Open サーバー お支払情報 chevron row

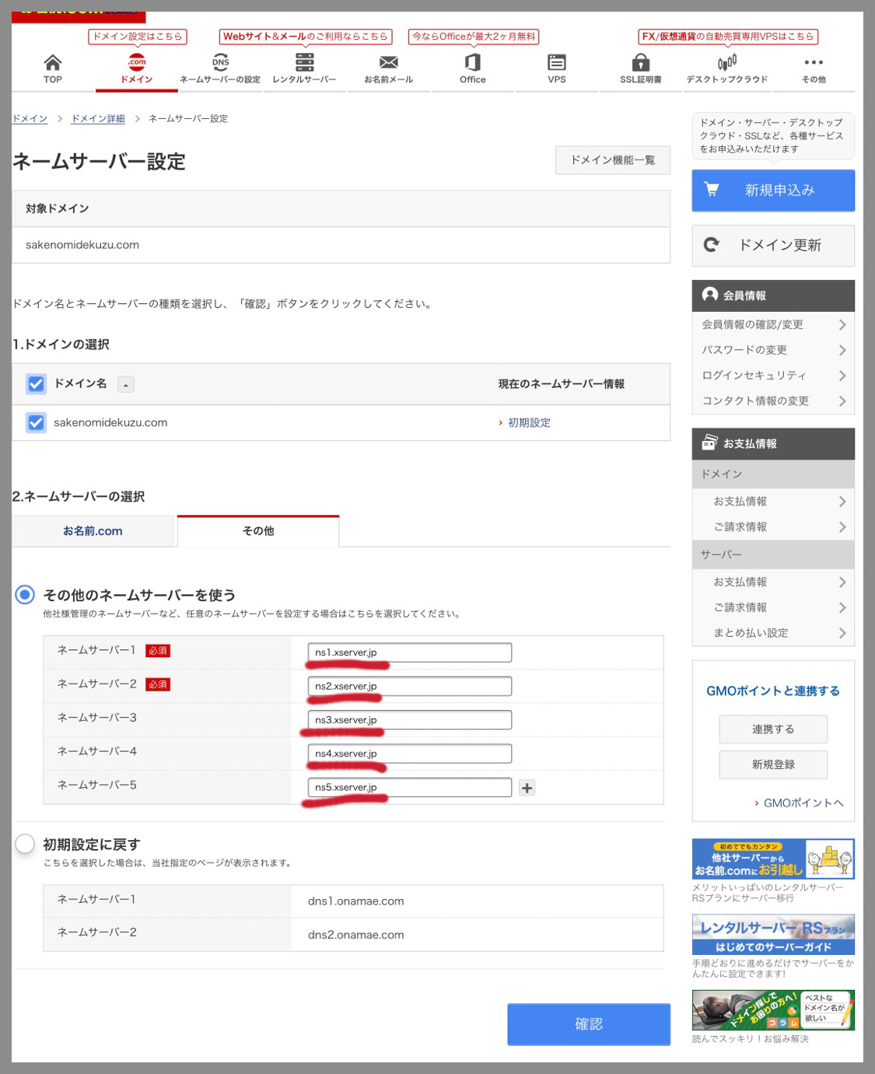click(x=773, y=582)
